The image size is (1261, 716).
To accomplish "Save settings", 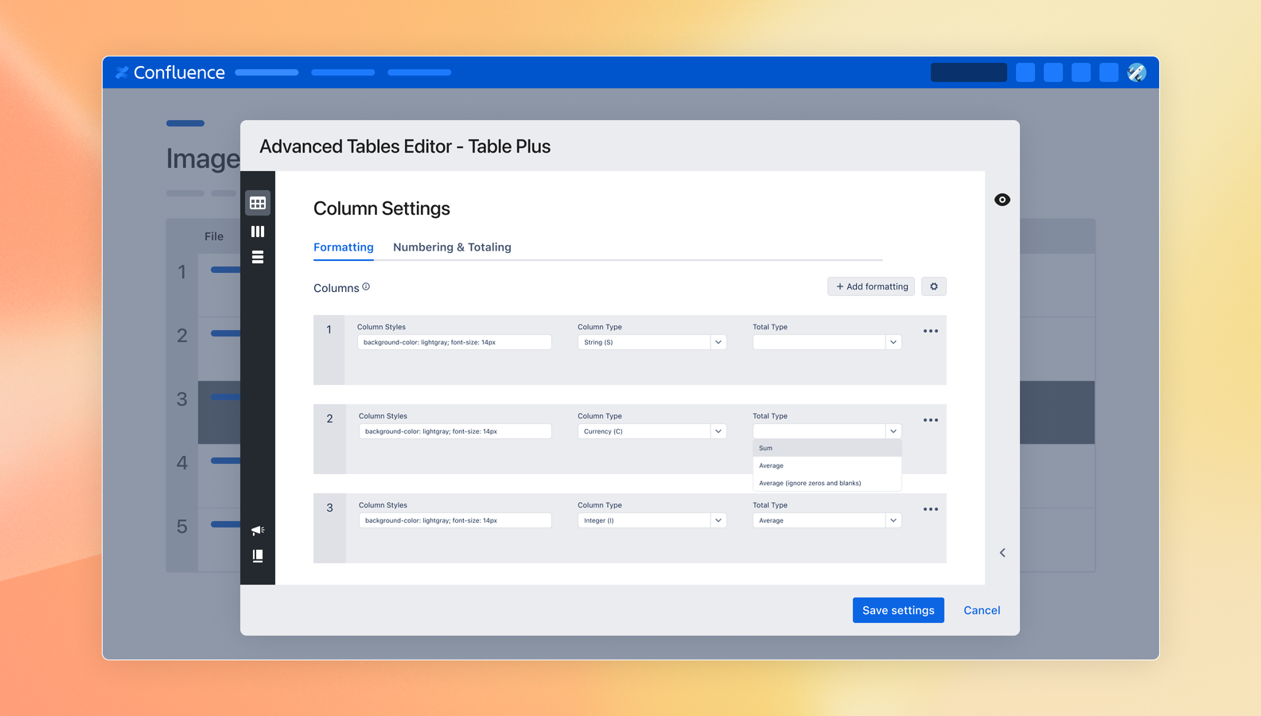I will click(898, 610).
